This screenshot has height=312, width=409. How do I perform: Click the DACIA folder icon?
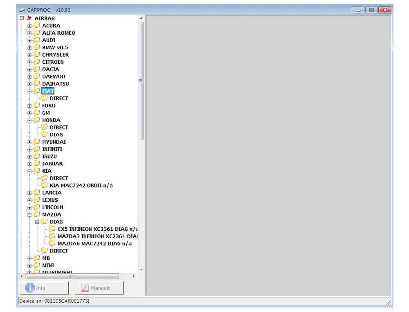pos(37,69)
